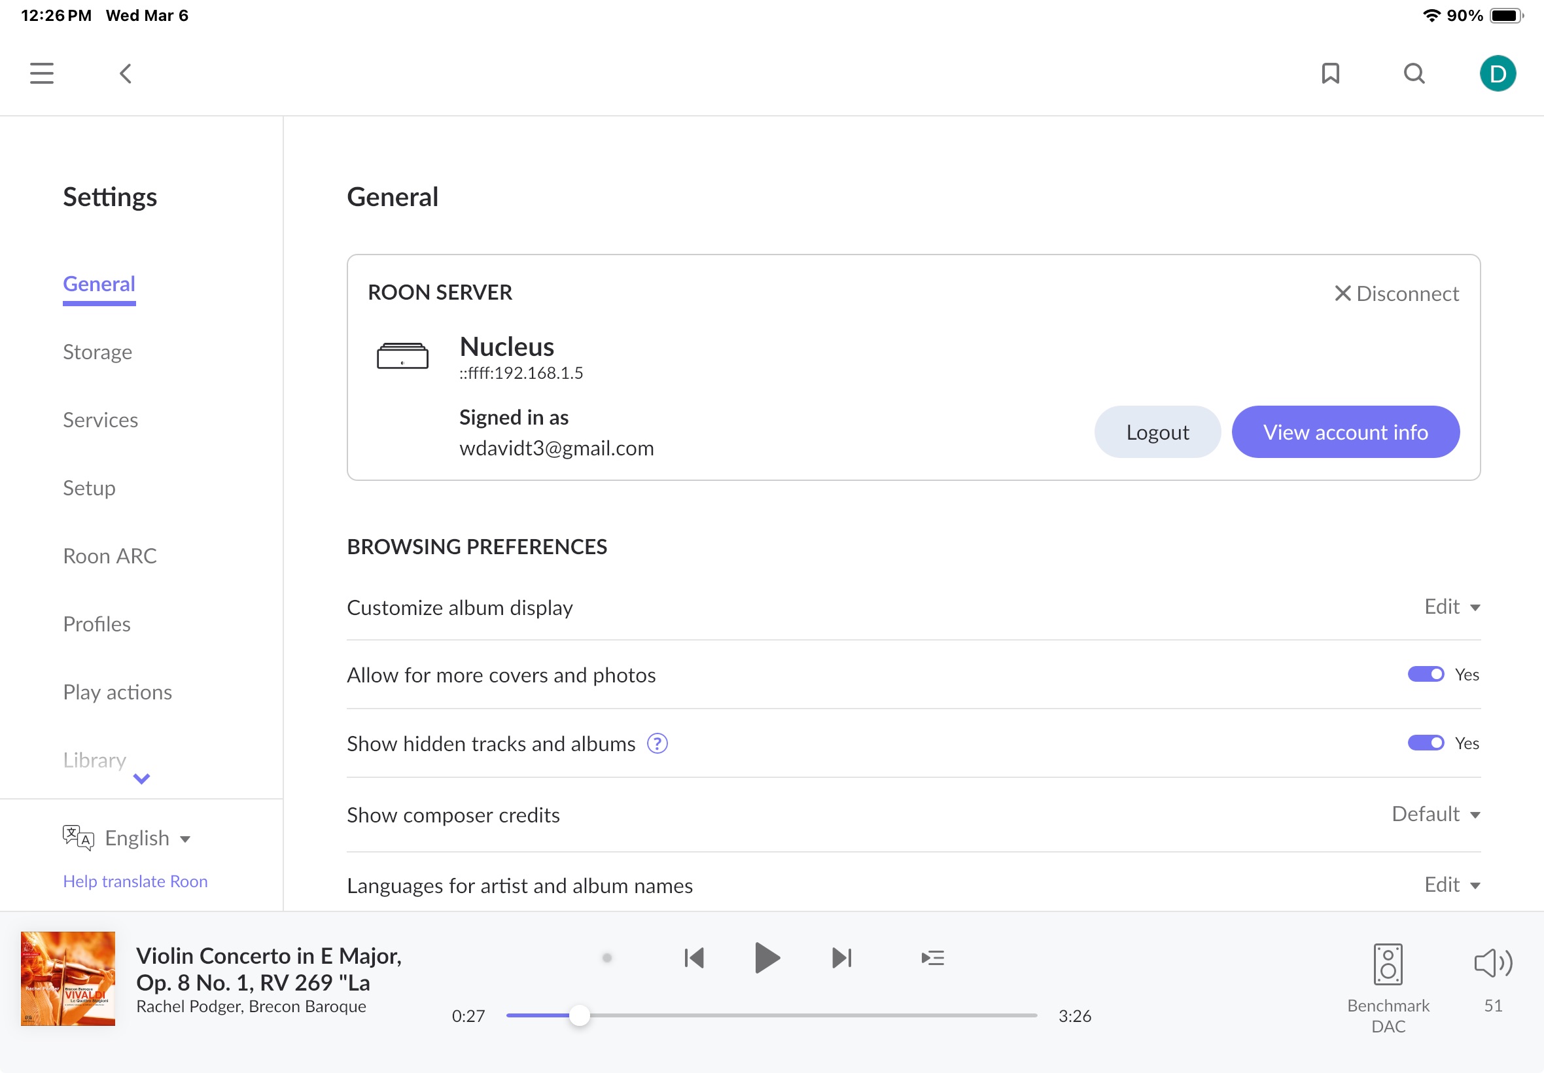Open the Help translate Roon link
The image size is (1544, 1073).
(135, 881)
